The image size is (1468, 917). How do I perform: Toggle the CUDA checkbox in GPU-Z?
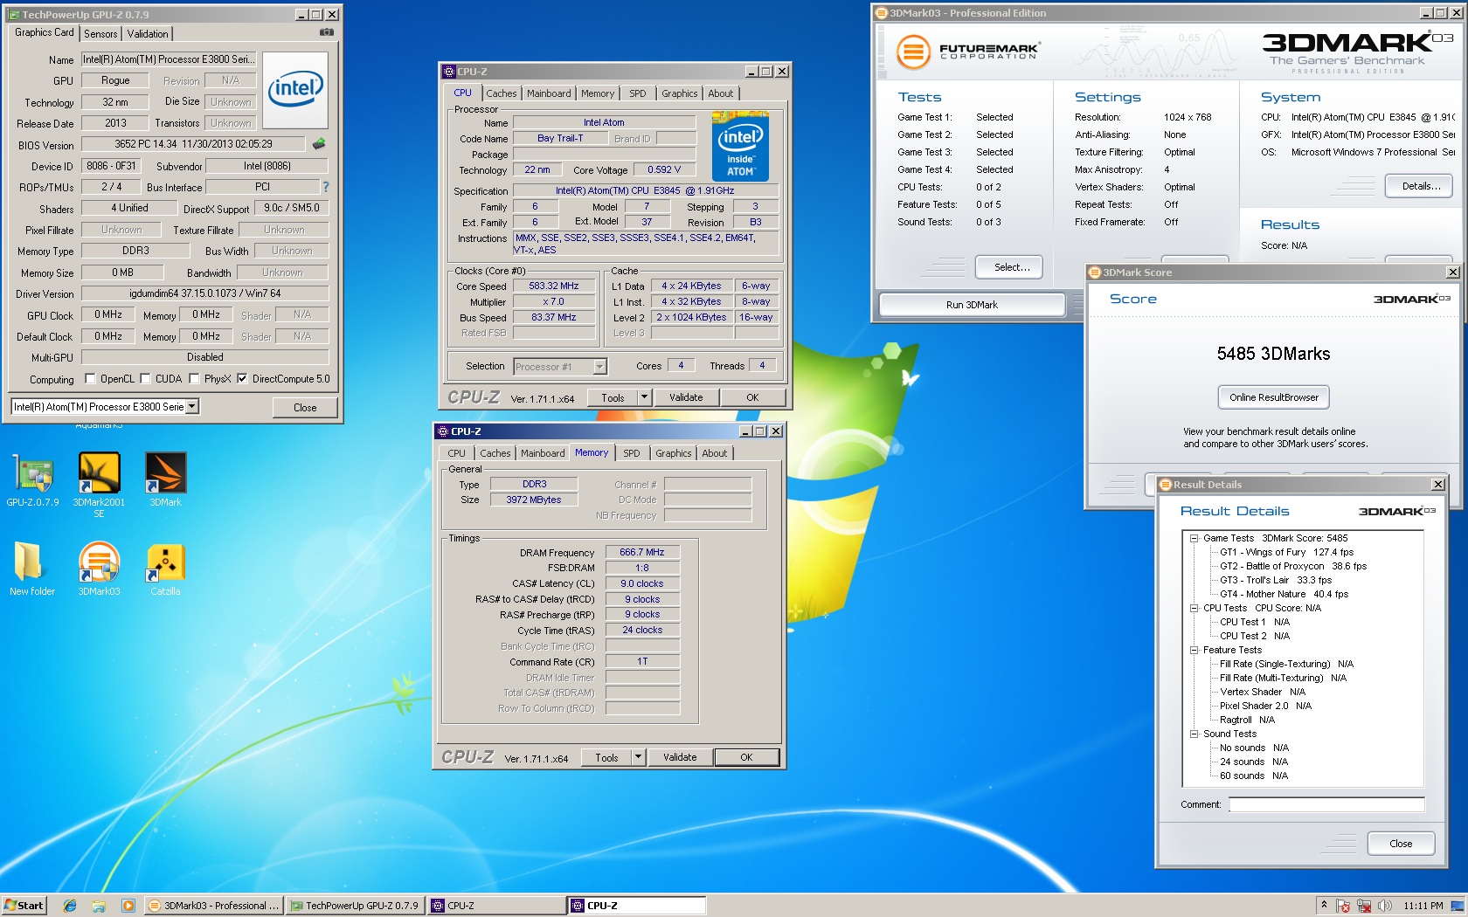(145, 379)
